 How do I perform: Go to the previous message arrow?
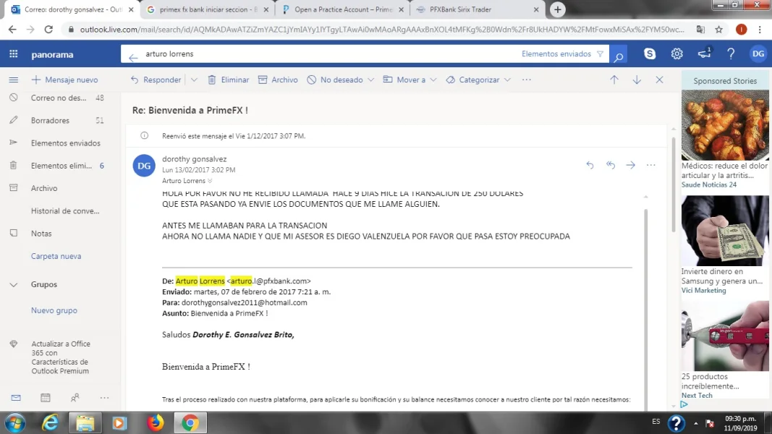(x=614, y=80)
